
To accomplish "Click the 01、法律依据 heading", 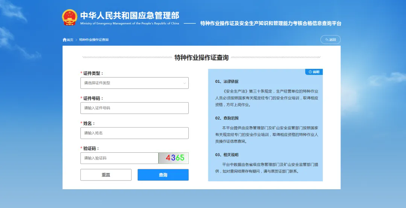I will (227, 81).
